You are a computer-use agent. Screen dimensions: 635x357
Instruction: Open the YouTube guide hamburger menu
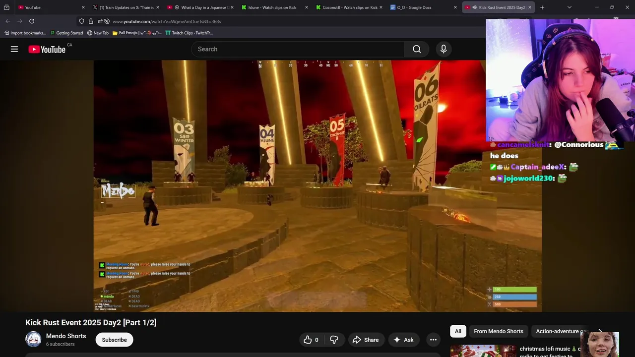click(14, 49)
